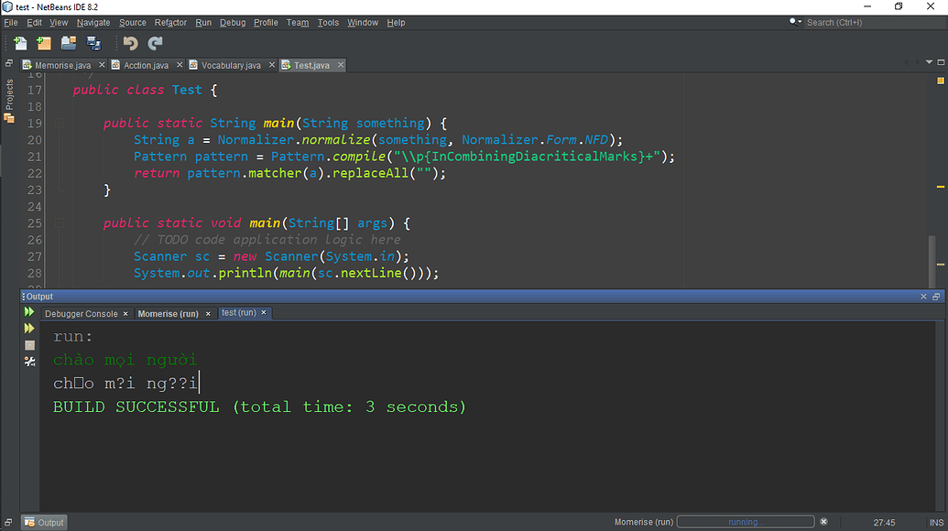Click the Undo arrow icon

click(130, 43)
